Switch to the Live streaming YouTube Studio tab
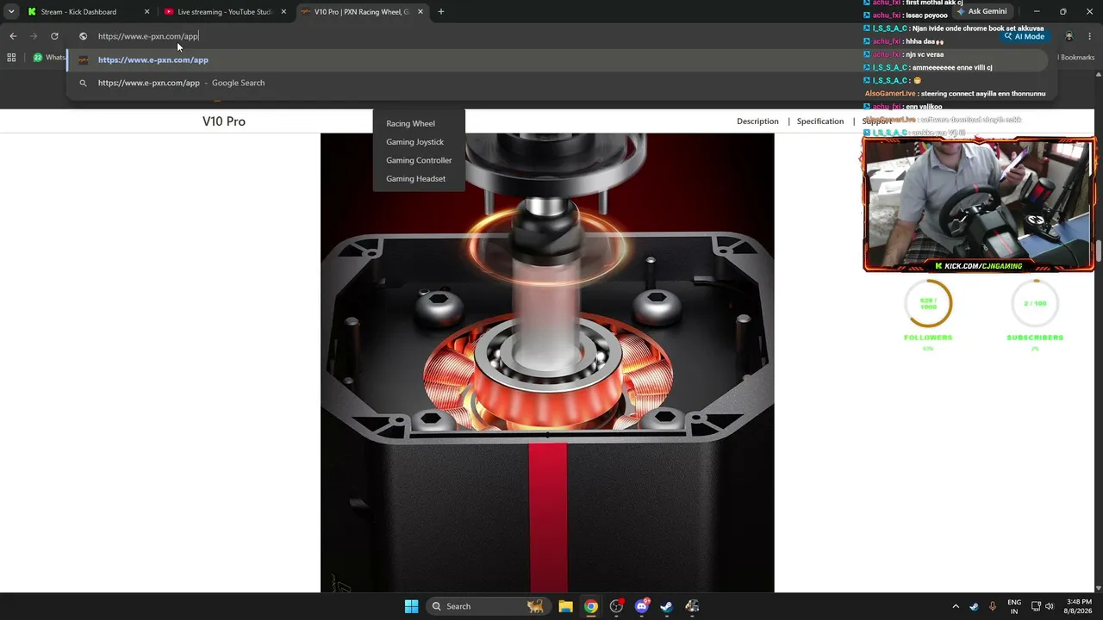This screenshot has height=620, width=1103. 225,12
